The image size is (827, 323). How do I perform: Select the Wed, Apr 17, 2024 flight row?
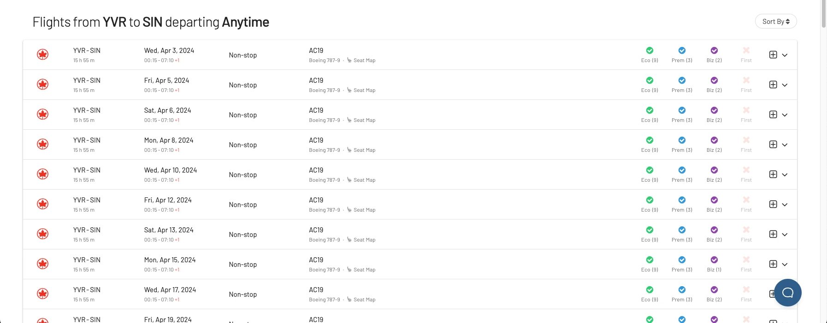point(410,294)
